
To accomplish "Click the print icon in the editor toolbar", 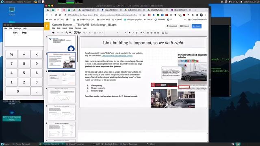I will [53, 33].
